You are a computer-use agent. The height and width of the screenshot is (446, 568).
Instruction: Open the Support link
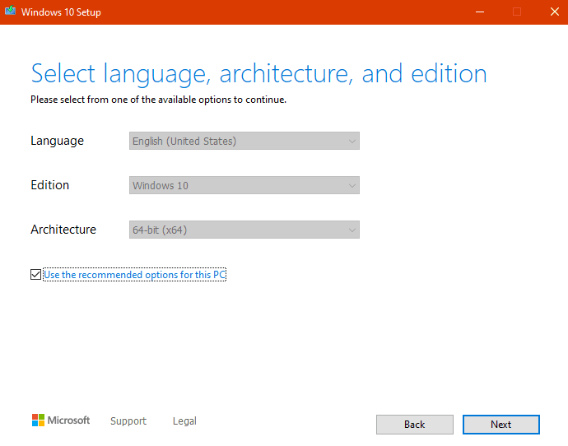[128, 421]
